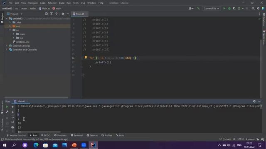Collapse the src folder

pyautogui.click(x=10, y=30)
